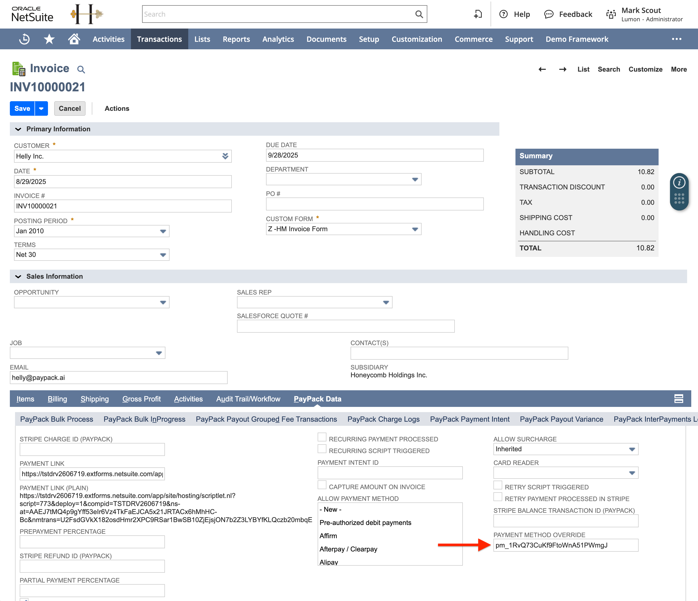Click search icon next to Invoice title
This screenshot has height=601, width=698.
tap(81, 69)
